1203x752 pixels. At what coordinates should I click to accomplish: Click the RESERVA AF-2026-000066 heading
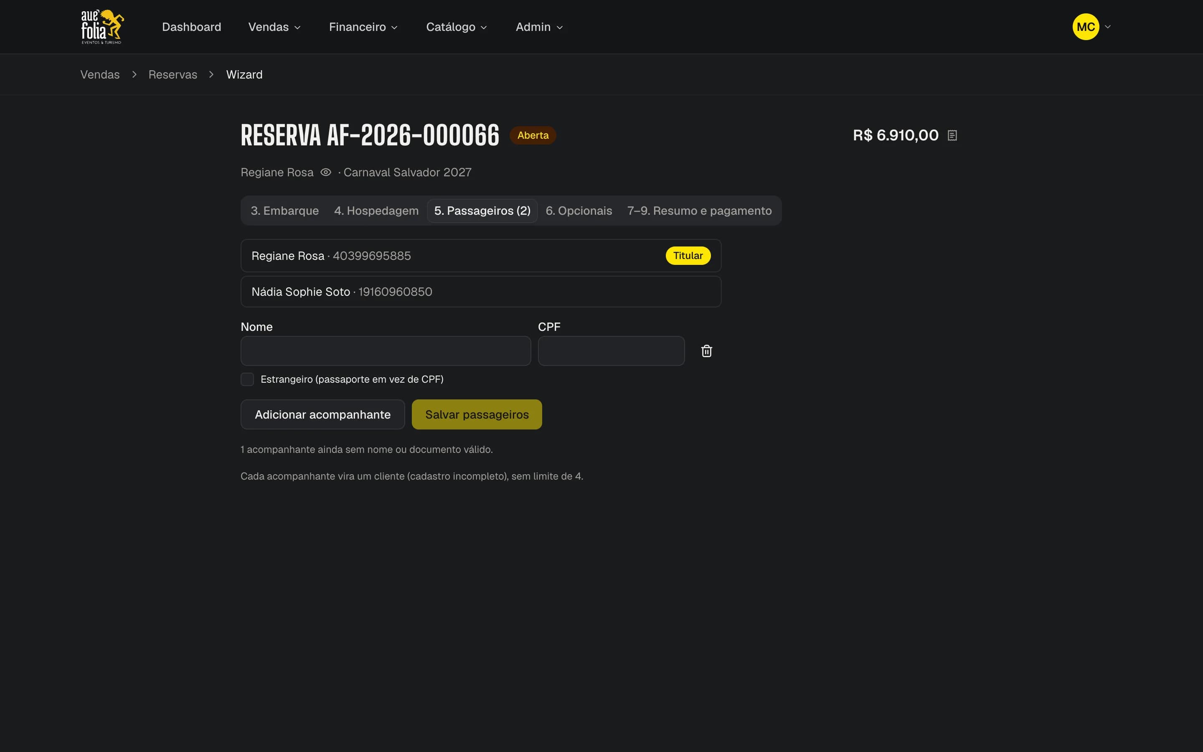[370, 135]
